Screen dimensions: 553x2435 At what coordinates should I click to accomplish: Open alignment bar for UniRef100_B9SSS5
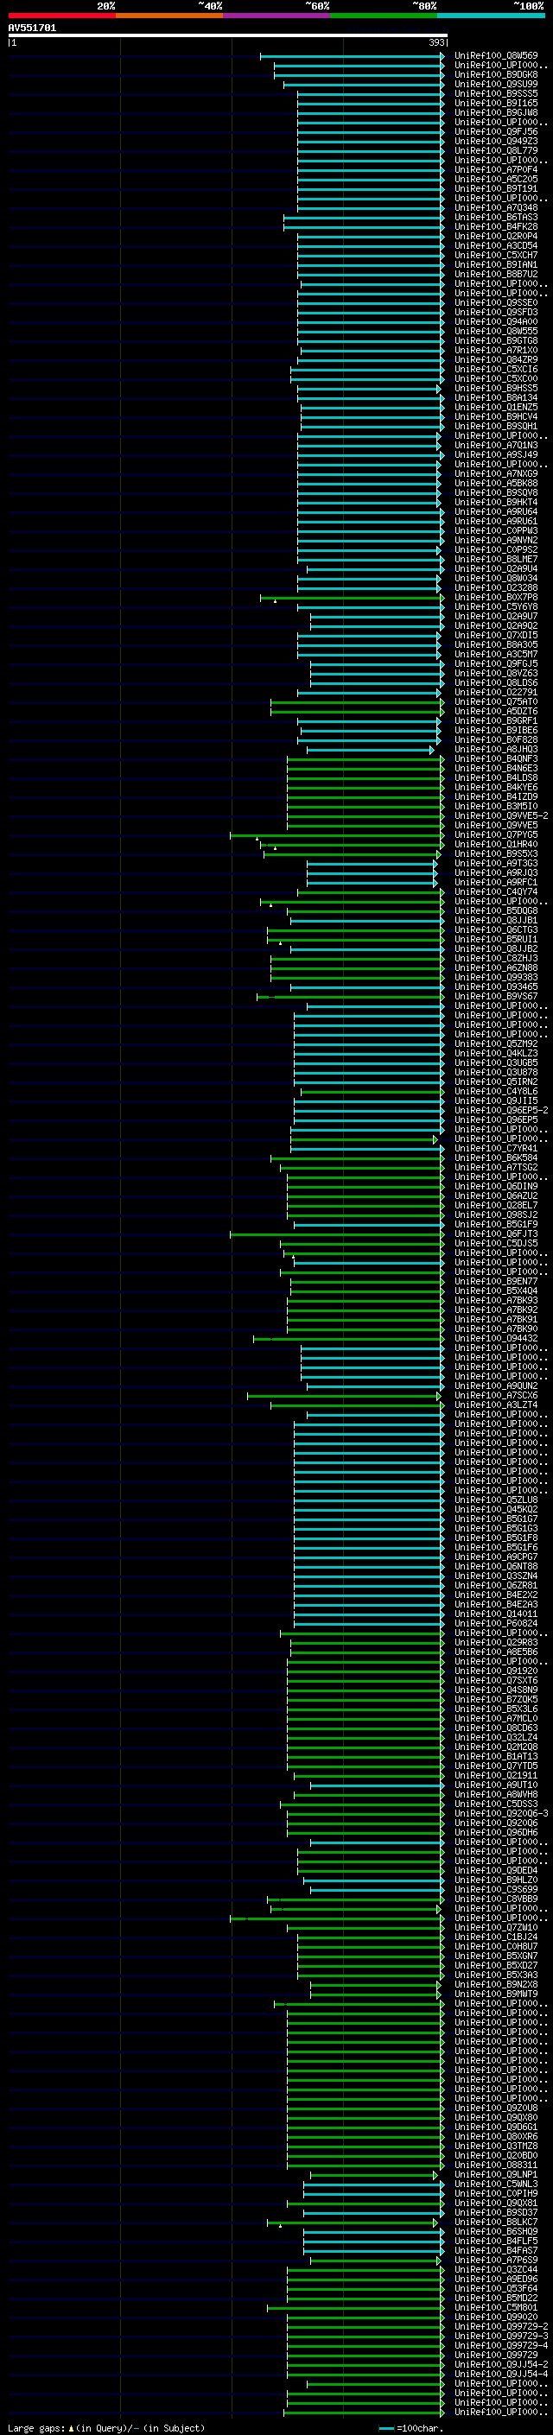[x=371, y=93]
